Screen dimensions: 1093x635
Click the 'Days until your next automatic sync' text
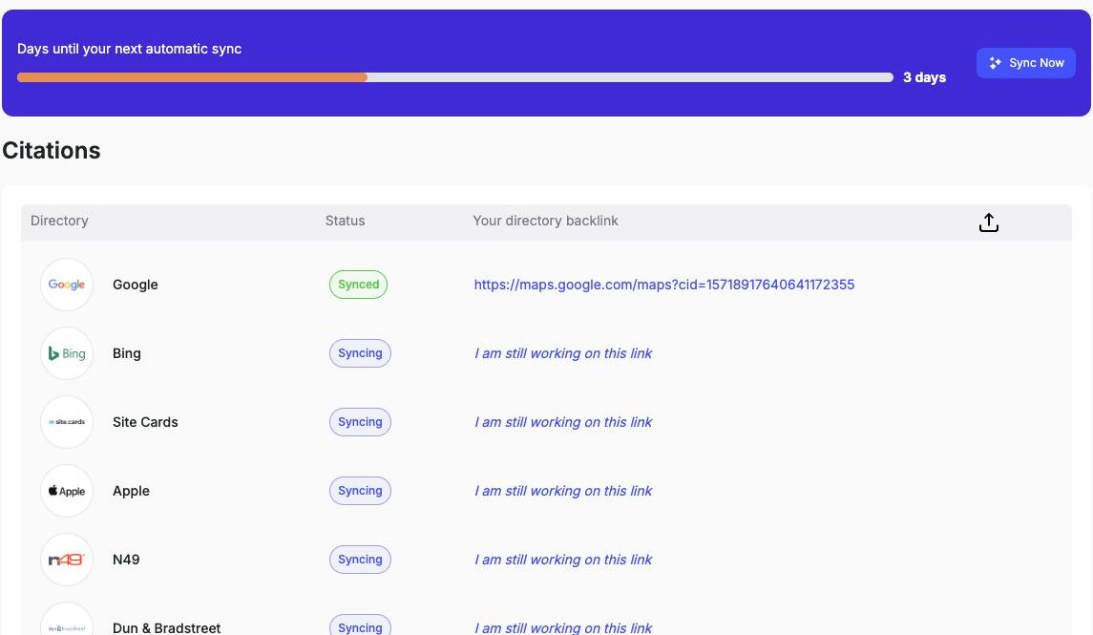tap(129, 49)
